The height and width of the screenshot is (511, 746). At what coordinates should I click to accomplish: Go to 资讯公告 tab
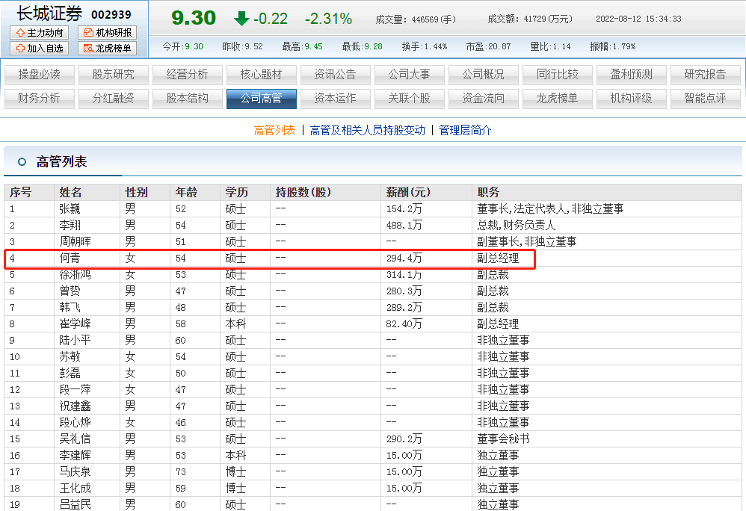coord(336,75)
